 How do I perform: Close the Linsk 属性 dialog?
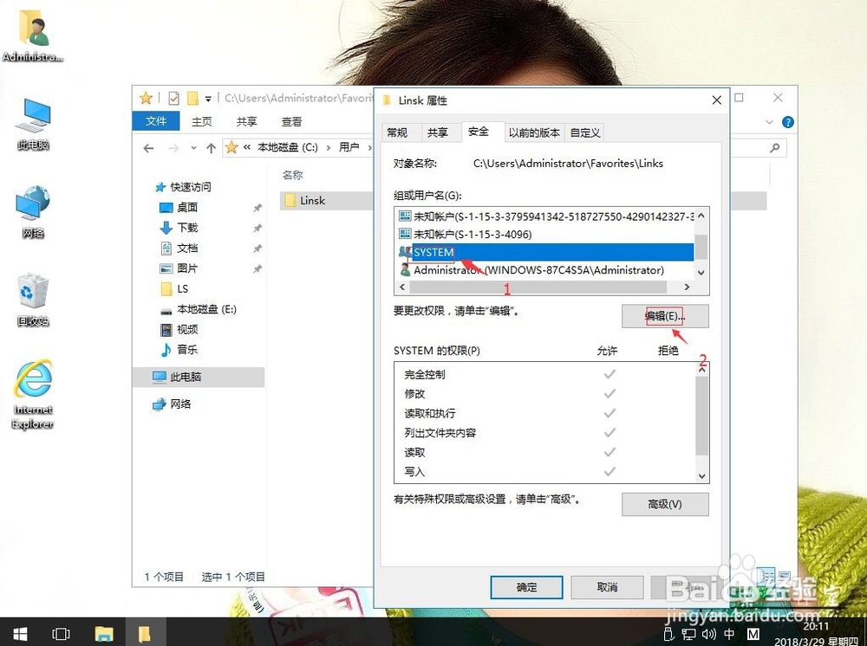click(x=717, y=100)
